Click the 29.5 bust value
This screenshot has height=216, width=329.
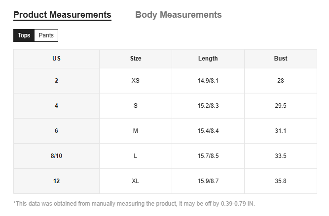(x=281, y=106)
